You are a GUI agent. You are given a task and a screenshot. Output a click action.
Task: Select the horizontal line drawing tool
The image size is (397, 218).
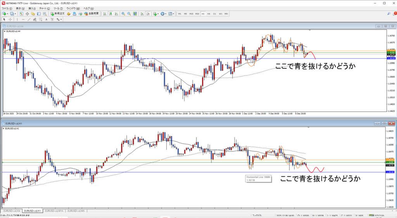[x=24, y=19]
